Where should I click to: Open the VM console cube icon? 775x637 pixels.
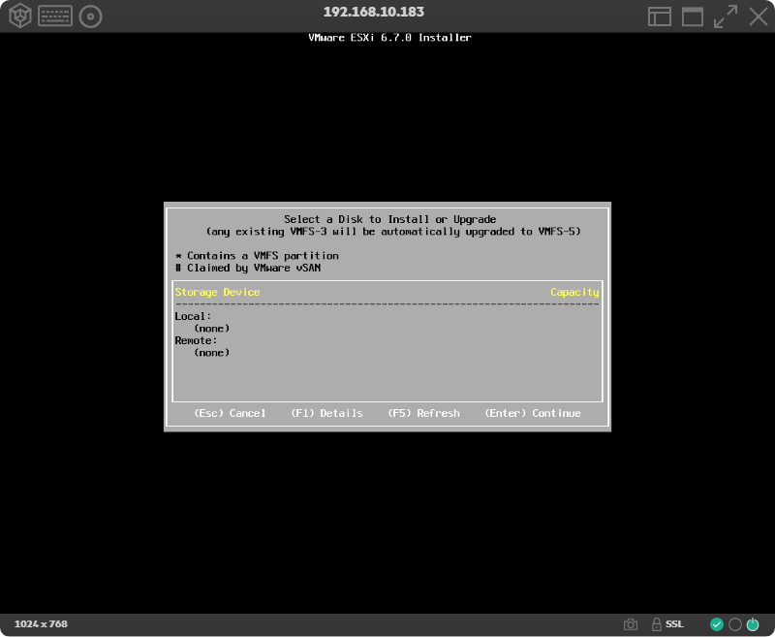coord(19,16)
